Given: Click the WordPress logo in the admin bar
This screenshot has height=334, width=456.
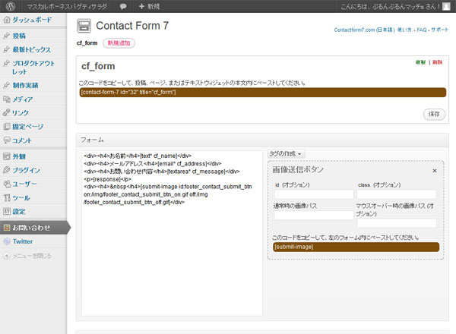Looking at the screenshot, I should [x=8, y=6].
